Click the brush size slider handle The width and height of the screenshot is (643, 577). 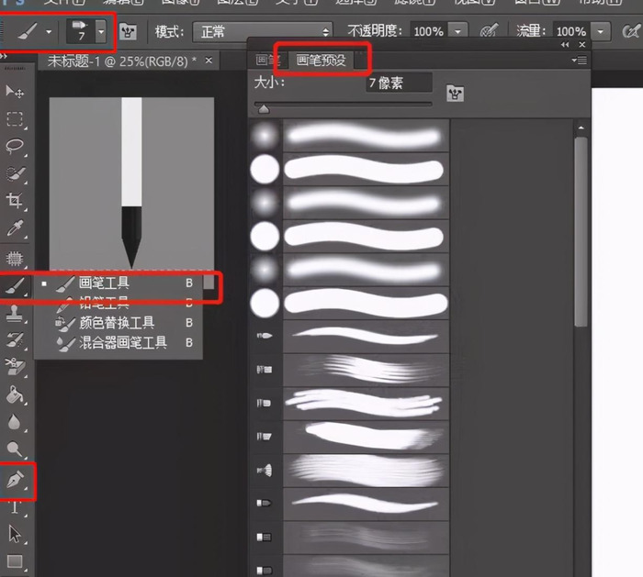264,108
